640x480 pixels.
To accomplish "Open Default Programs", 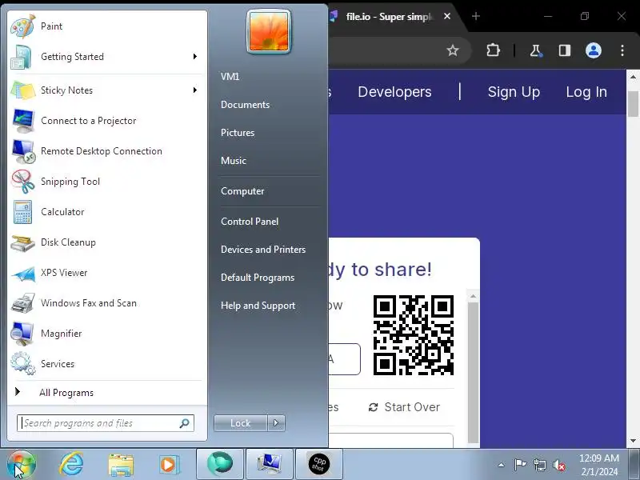I will (258, 278).
